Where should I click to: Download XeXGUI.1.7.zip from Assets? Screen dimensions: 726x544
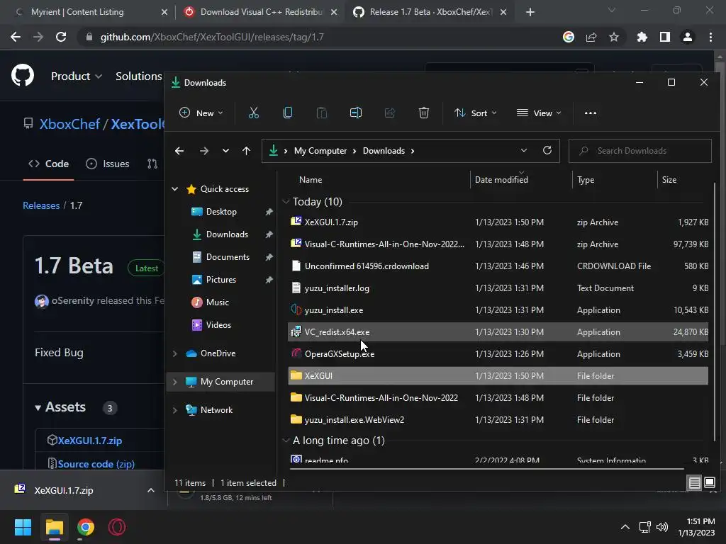(x=90, y=441)
